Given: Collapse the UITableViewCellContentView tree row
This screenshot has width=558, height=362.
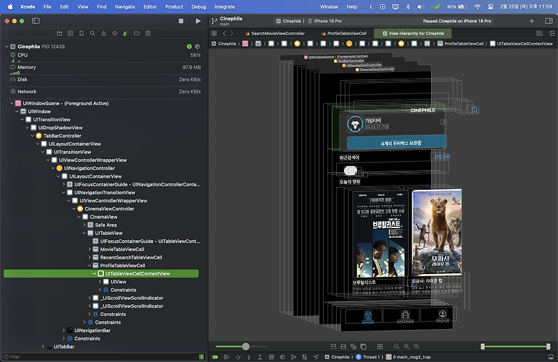Looking at the screenshot, I should click(95, 274).
